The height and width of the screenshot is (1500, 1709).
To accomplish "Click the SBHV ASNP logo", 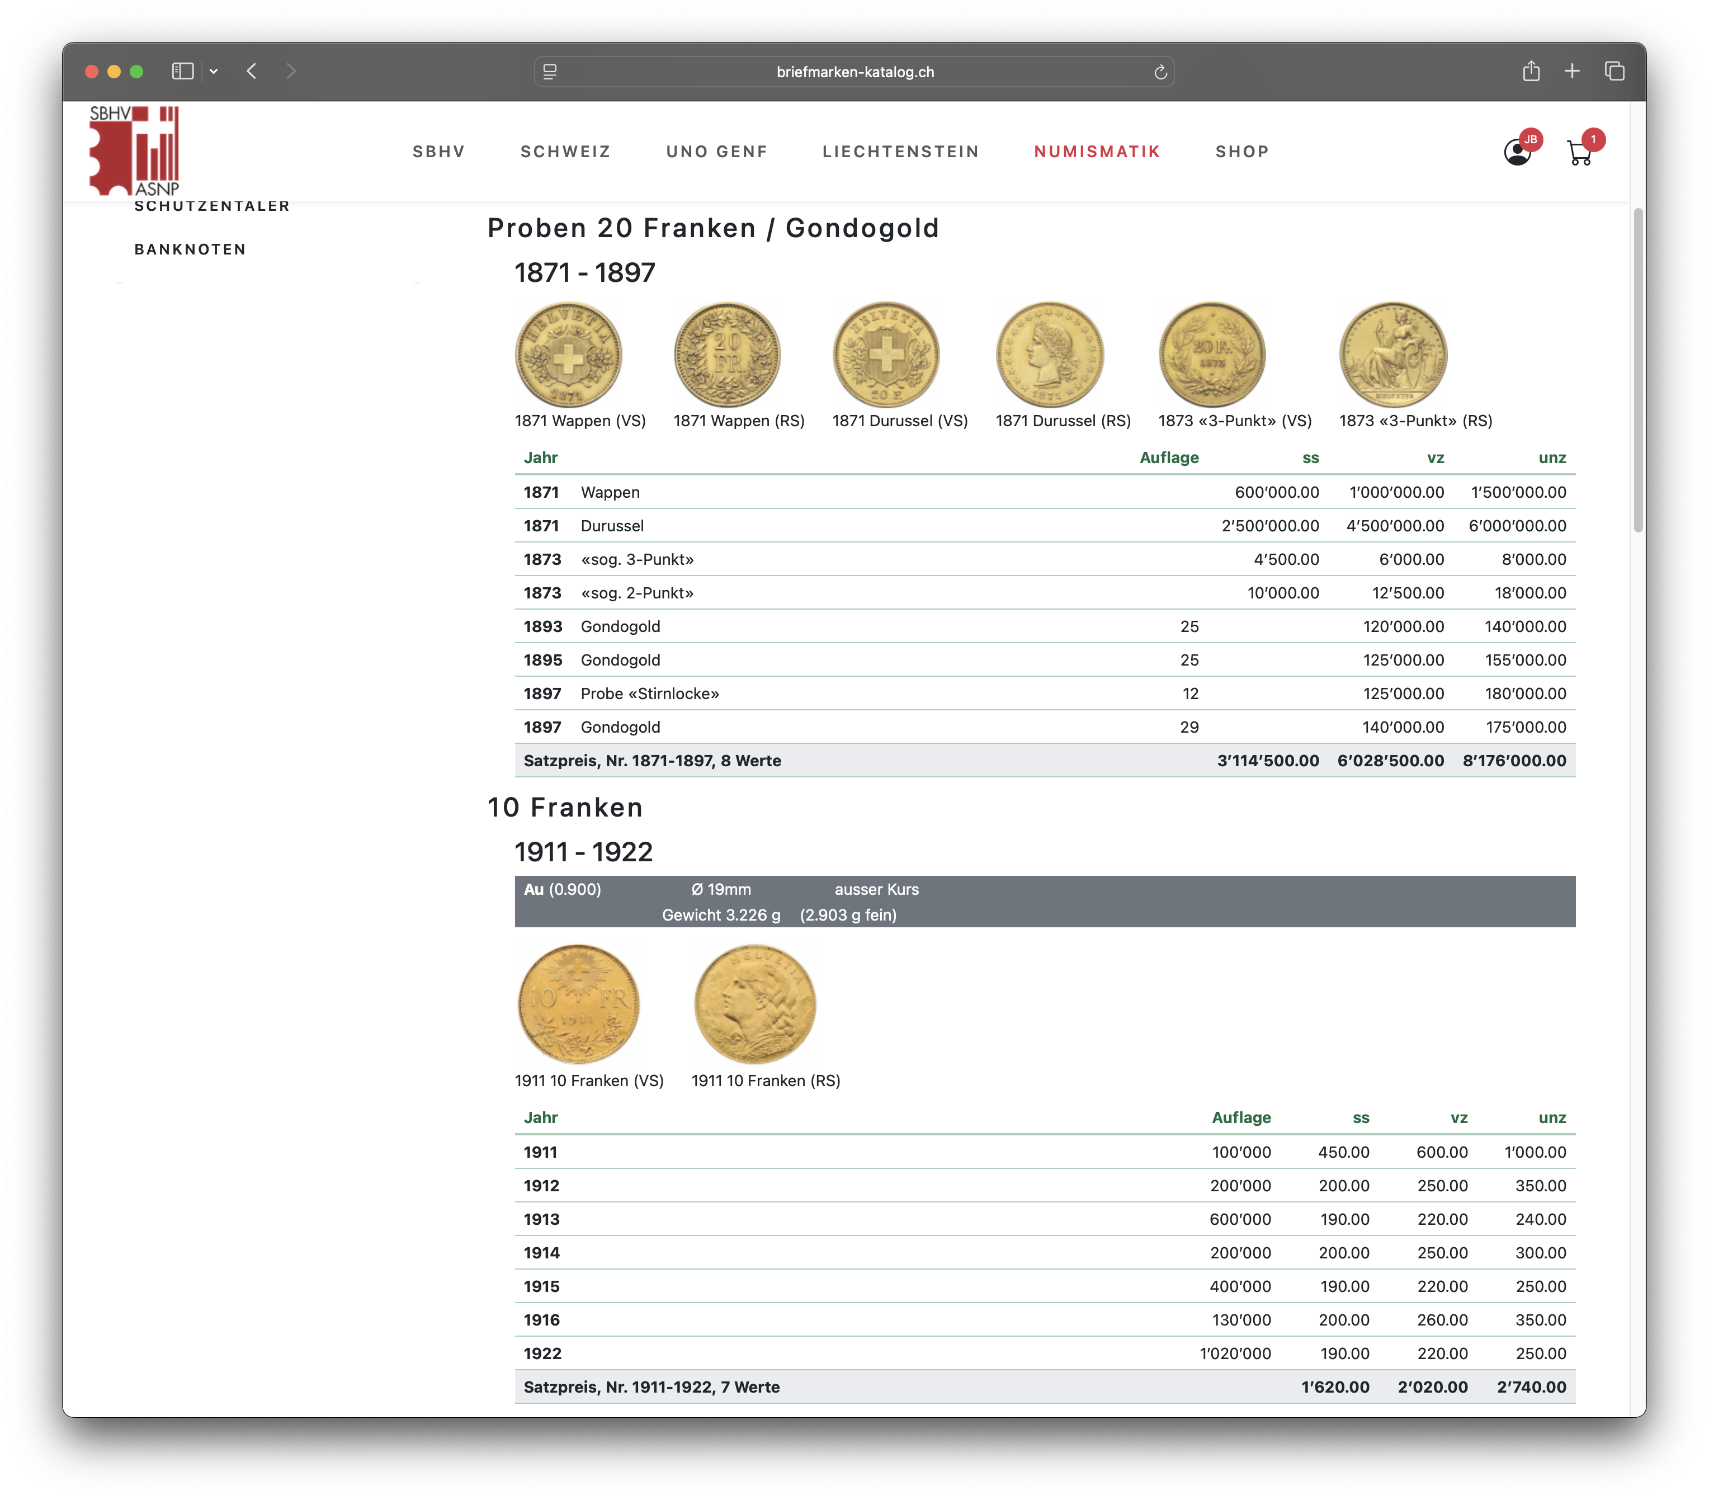I will pos(134,150).
